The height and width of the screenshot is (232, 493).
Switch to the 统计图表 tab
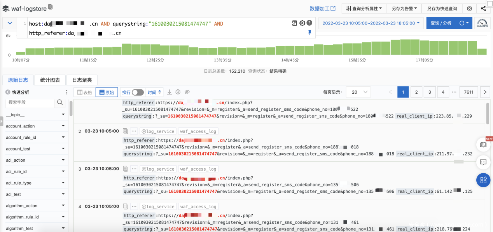click(50, 80)
